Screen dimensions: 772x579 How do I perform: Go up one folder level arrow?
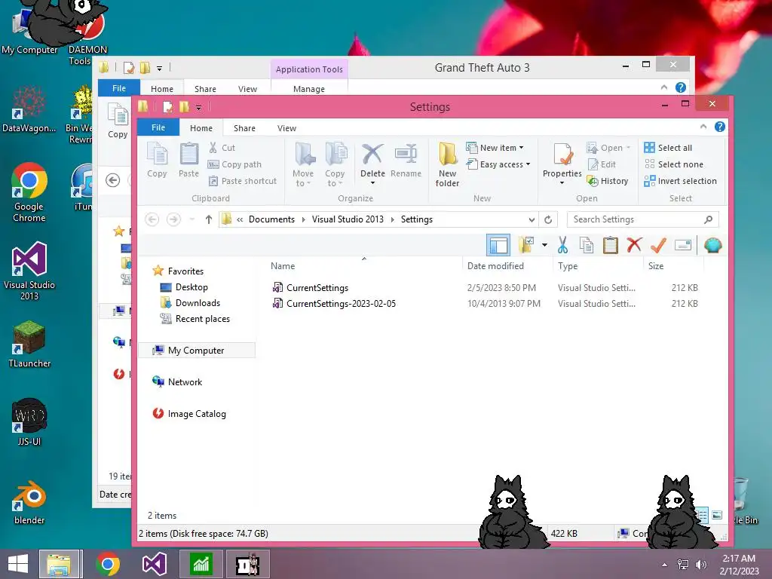(x=208, y=219)
